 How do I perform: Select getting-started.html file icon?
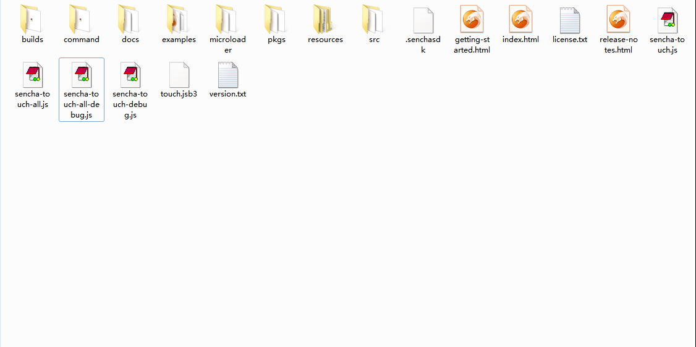tap(472, 20)
